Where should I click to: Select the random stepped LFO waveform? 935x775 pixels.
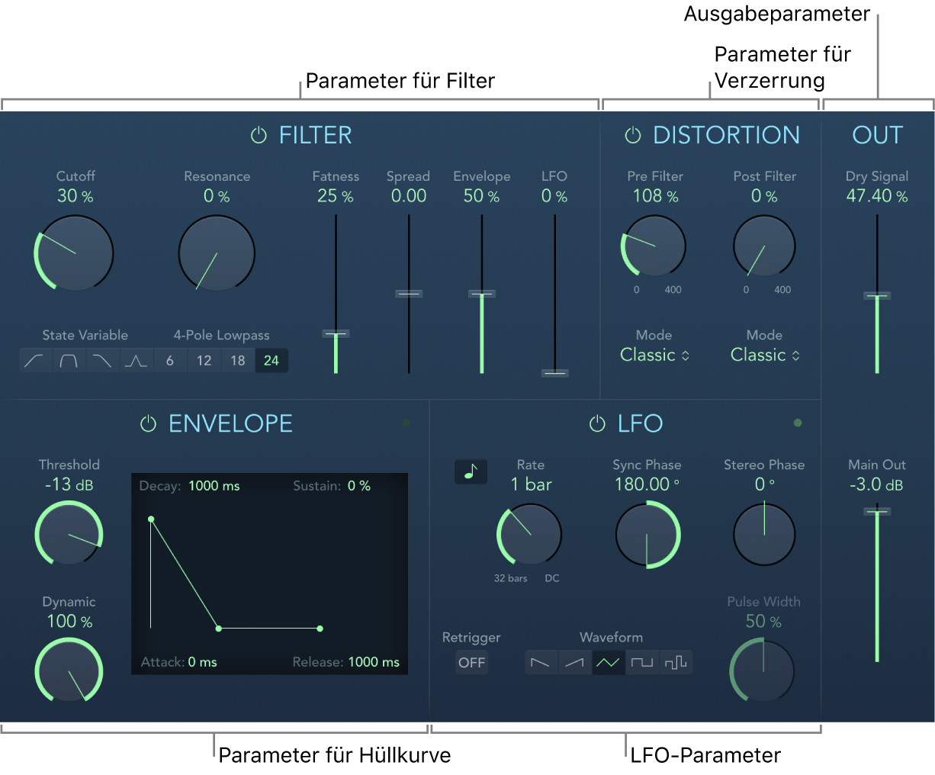pyautogui.click(x=676, y=663)
